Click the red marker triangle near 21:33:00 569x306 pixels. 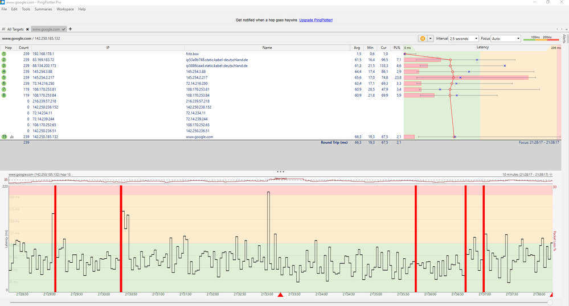click(x=280, y=295)
